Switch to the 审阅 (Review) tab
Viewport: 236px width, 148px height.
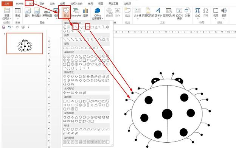coord(90,3)
